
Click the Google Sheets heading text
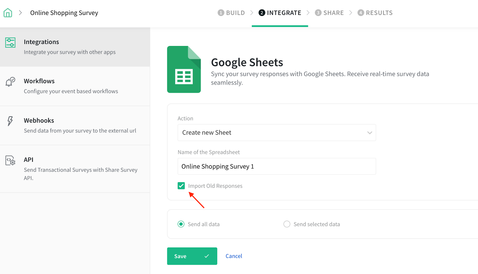click(247, 62)
